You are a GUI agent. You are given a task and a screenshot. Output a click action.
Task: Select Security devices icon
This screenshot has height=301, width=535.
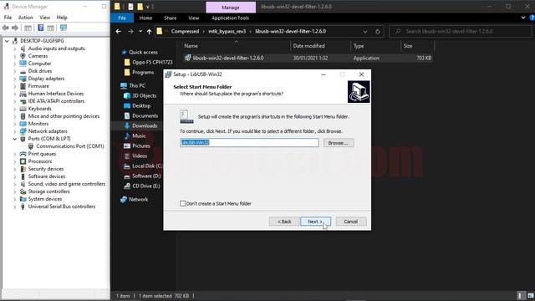tap(23, 169)
